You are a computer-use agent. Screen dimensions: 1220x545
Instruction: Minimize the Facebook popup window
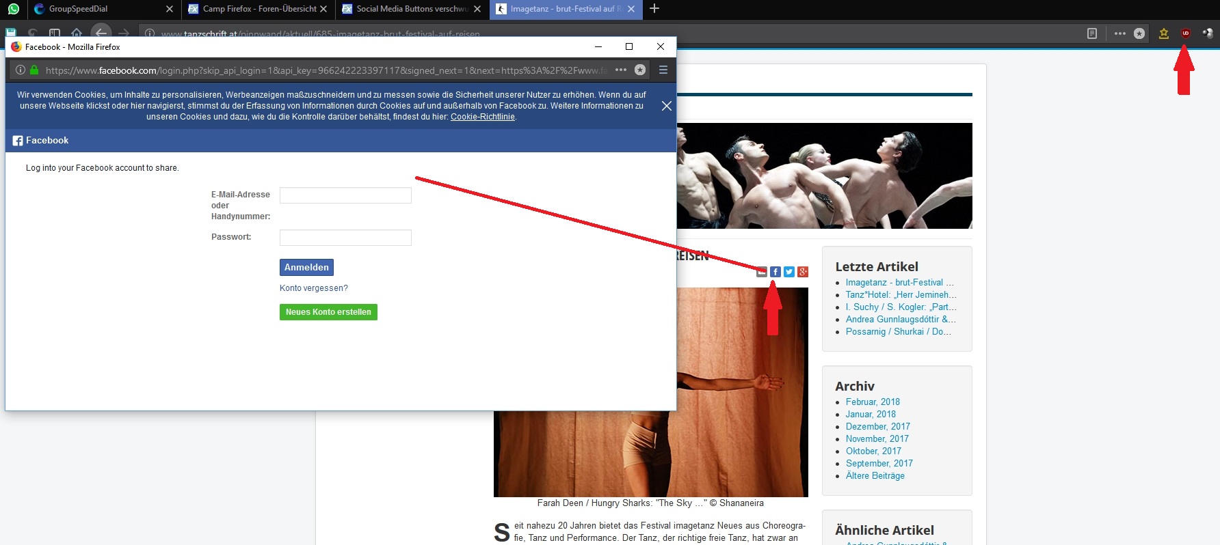[598, 46]
